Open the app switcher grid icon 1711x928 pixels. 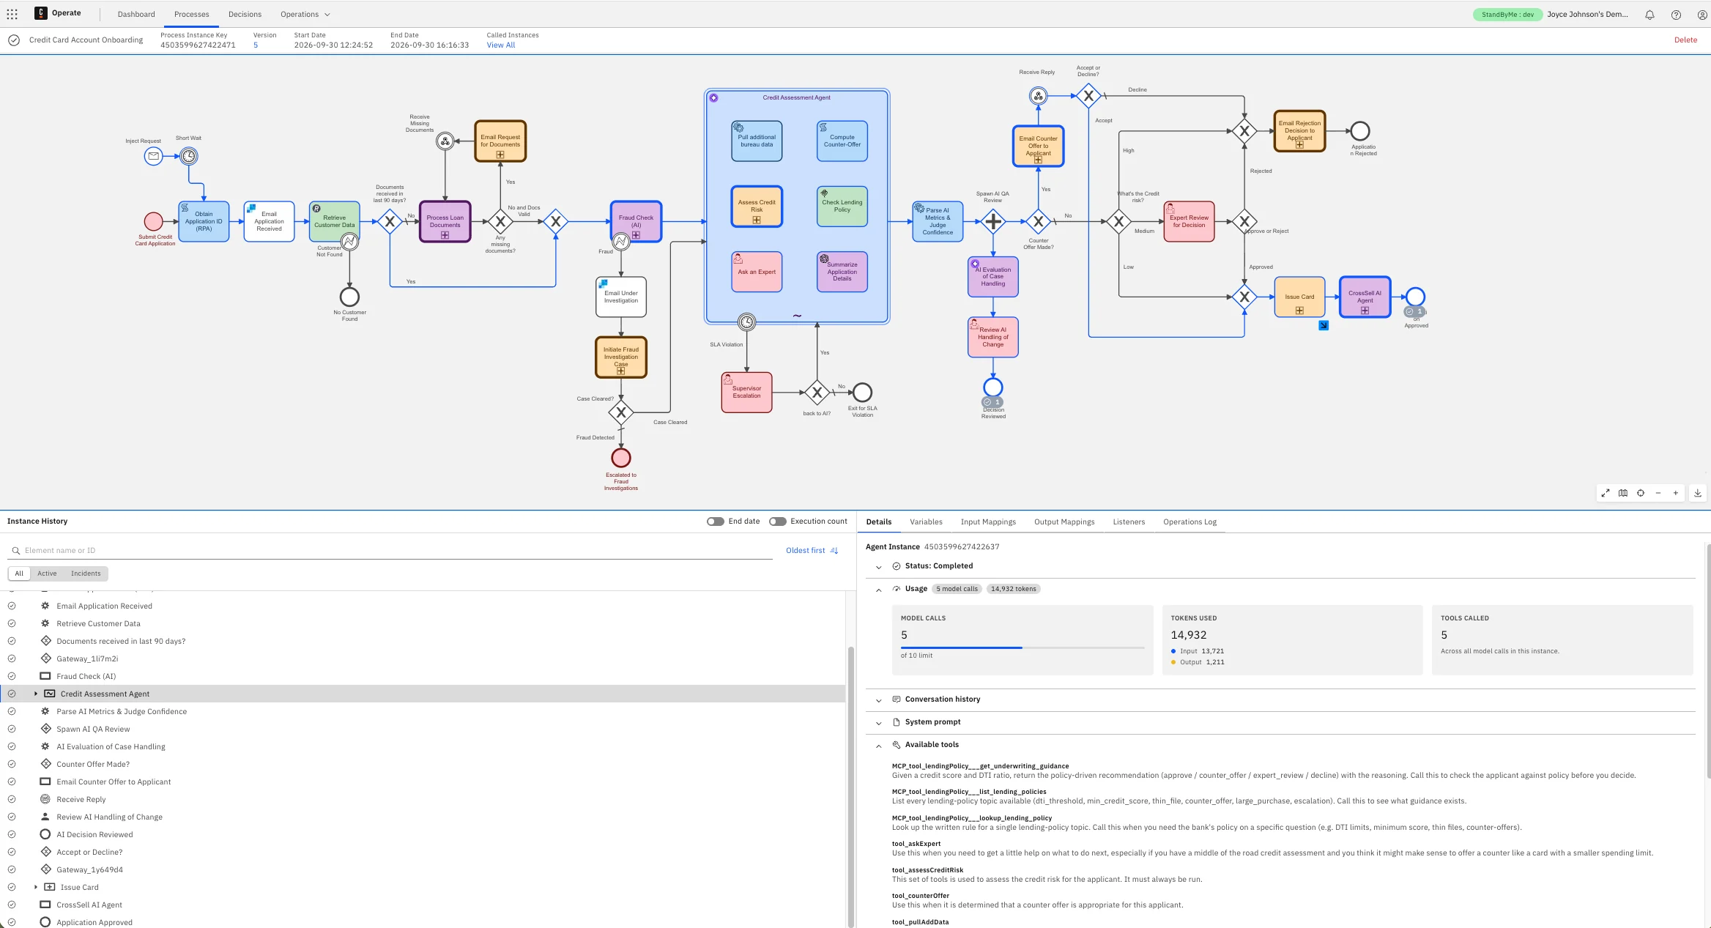(12, 14)
